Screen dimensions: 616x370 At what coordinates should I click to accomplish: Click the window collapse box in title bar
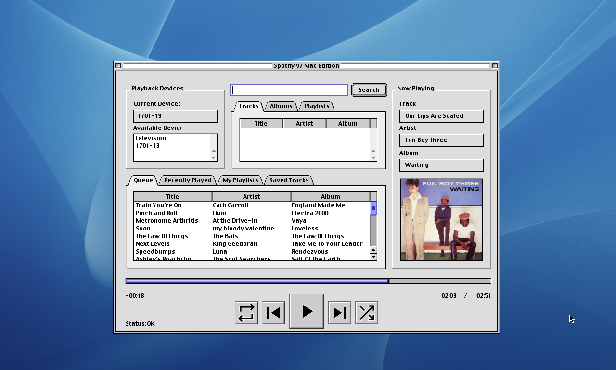tap(494, 66)
